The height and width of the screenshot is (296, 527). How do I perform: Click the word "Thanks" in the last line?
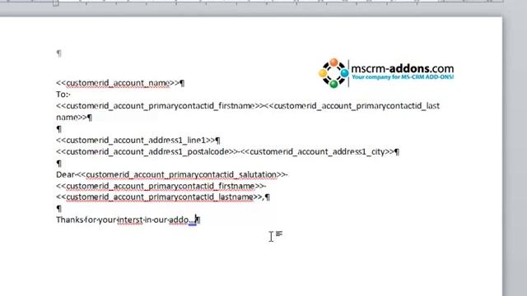click(69, 220)
